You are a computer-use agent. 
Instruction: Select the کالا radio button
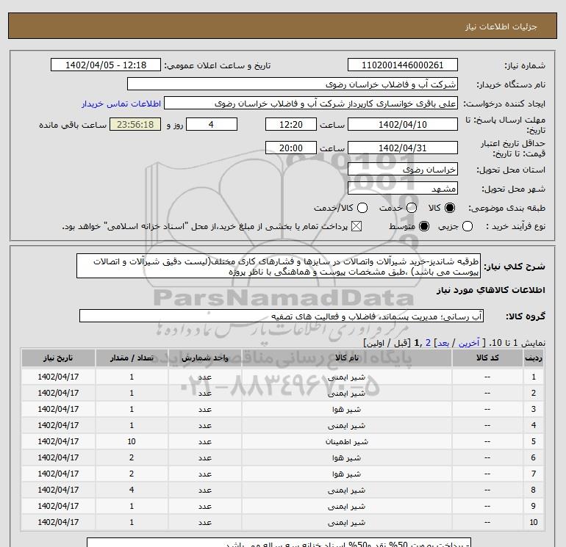coord(450,208)
